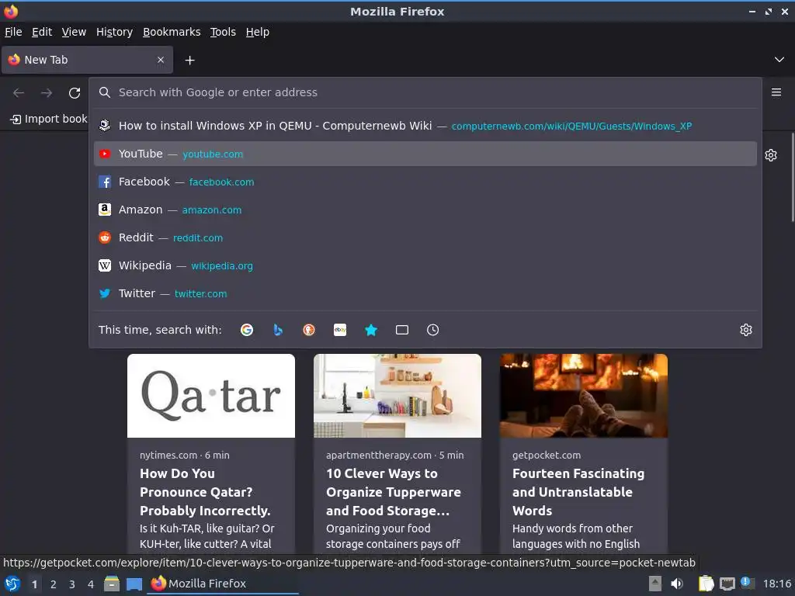Click the show desktop taskbar icon
The height and width of the screenshot is (596, 795).
click(x=134, y=584)
